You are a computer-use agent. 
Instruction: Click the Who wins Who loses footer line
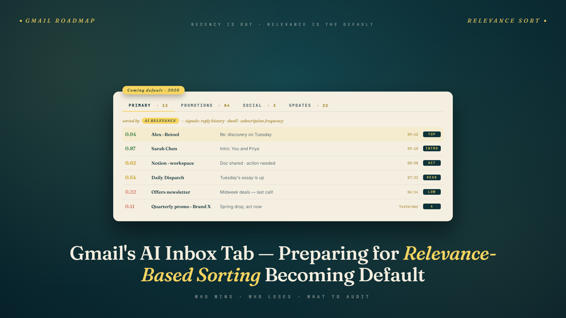(x=283, y=297)
